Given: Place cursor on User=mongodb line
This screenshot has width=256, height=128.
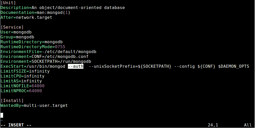Looking at the screenshot, I should pos(16,32).
